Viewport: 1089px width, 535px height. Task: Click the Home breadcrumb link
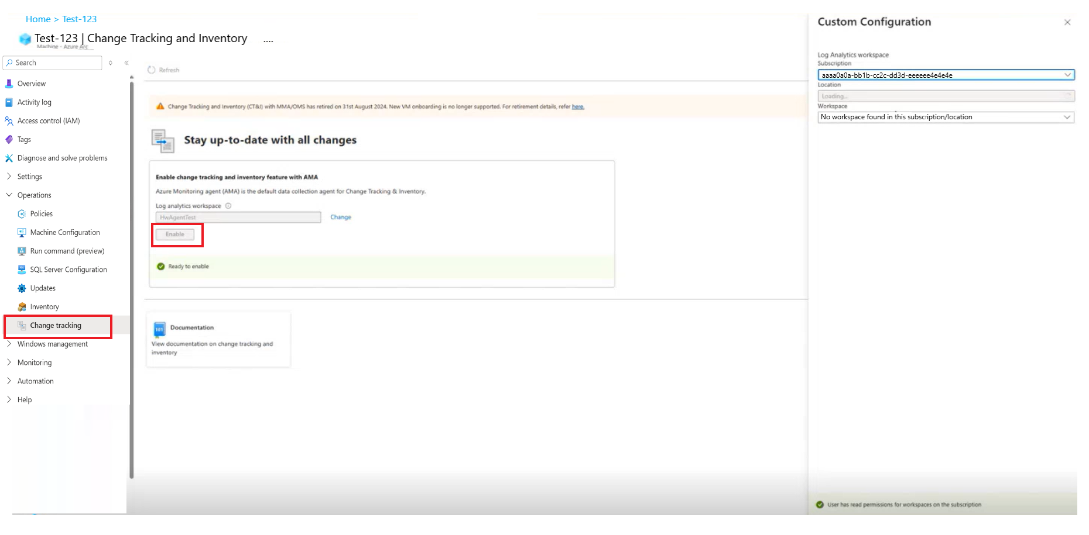point(38,19)
